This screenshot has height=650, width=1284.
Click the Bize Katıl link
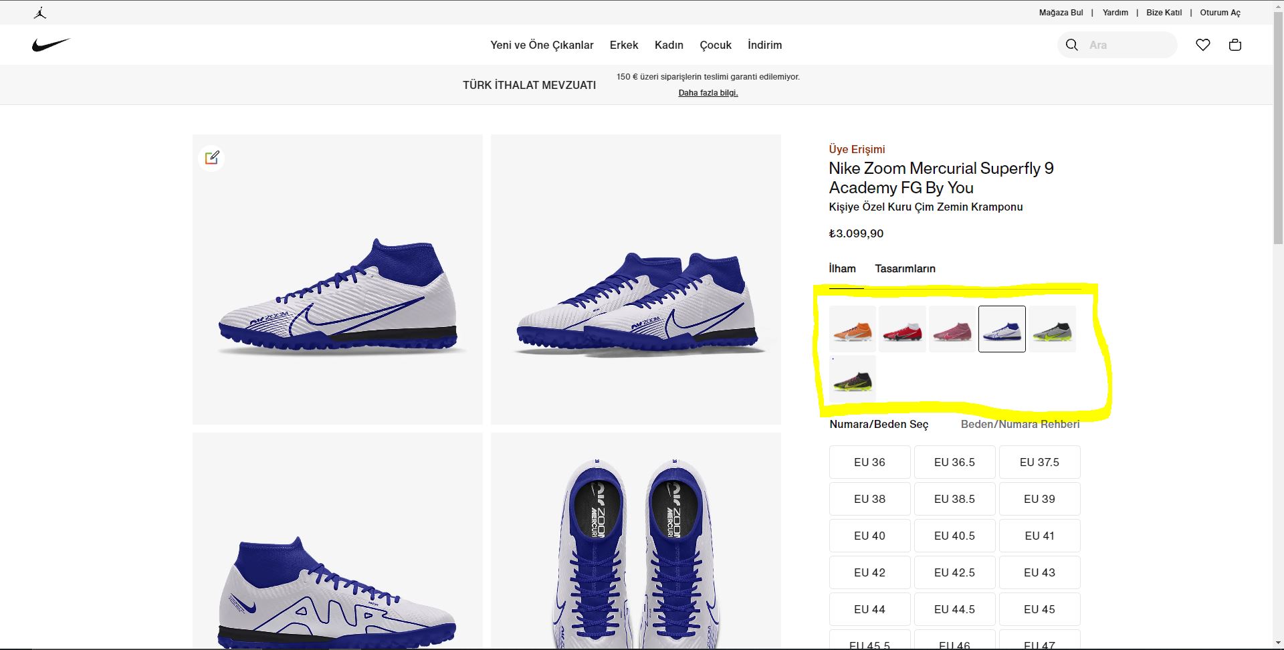1164,13
